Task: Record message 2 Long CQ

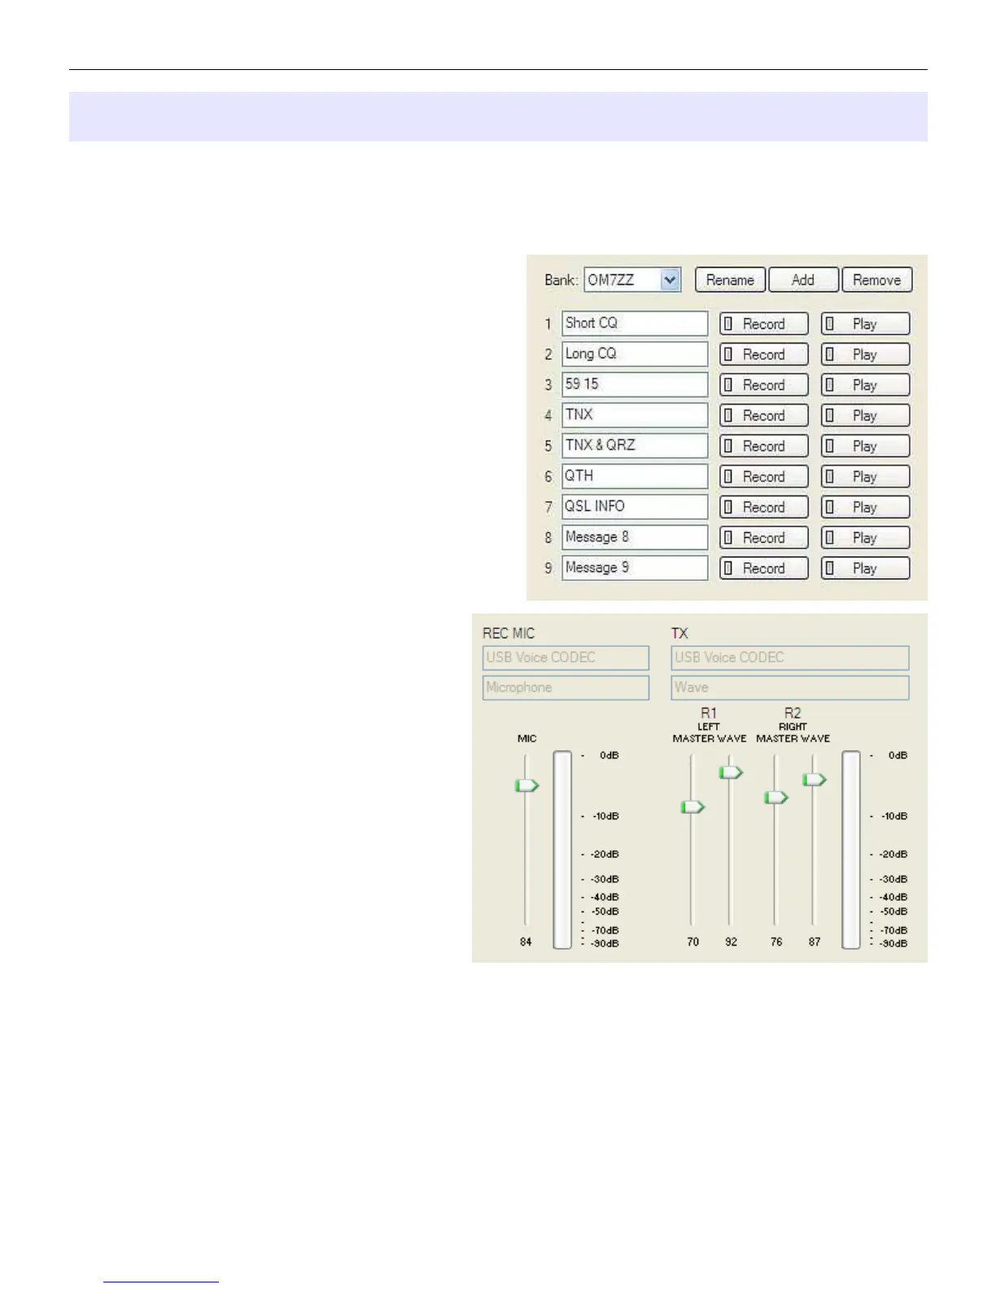Action: tap(763, 355)
